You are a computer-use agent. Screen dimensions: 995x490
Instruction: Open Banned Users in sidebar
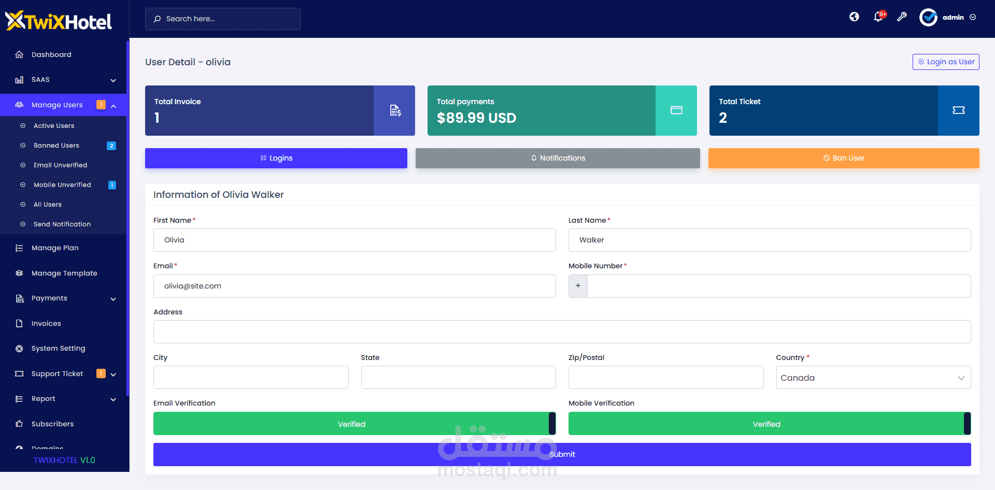tap(56, 146)
